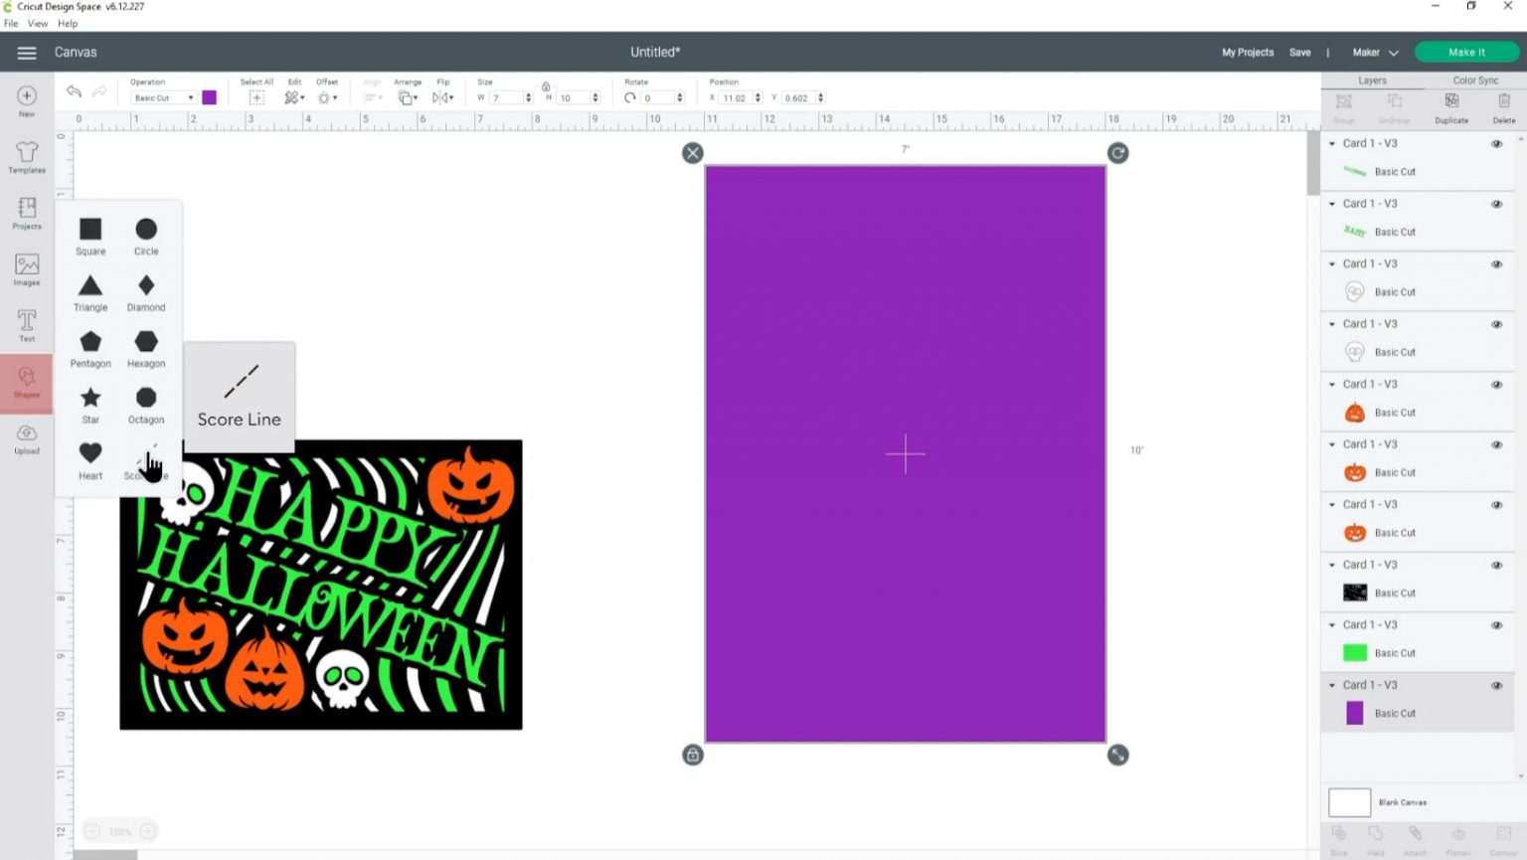
Task: Open the File menu
Action: [11, 24]
